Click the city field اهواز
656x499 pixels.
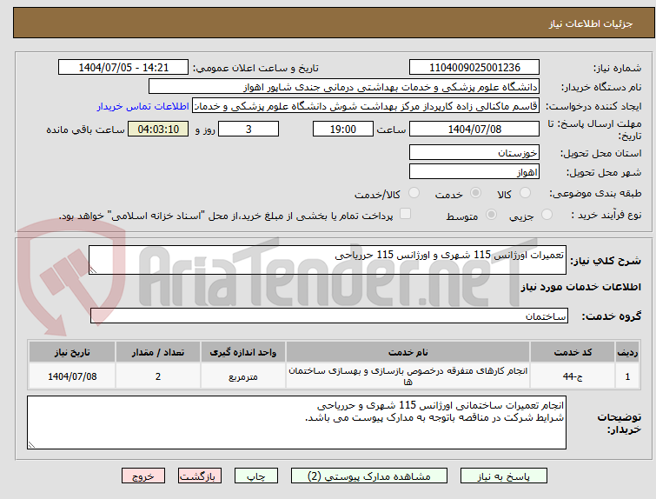click(x=474, y=171)
